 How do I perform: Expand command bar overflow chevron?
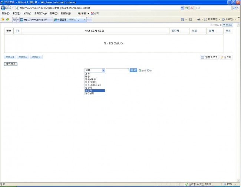tap(239, 18)
